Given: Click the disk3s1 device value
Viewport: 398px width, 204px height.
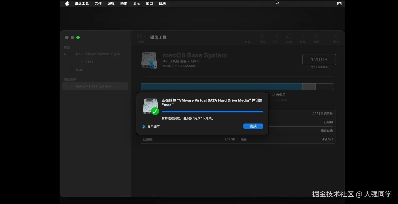Looking at the screenshot, I should 327,139.
